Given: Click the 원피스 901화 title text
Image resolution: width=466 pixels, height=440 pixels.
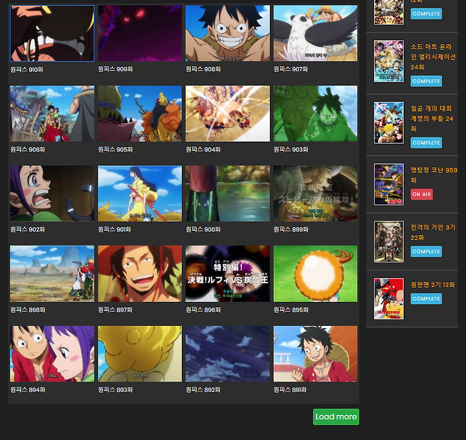Looking at the screenshot, I should point(115,229).
